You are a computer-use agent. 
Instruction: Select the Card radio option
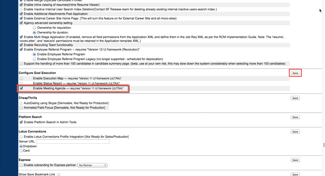click(x=21, y=151)
